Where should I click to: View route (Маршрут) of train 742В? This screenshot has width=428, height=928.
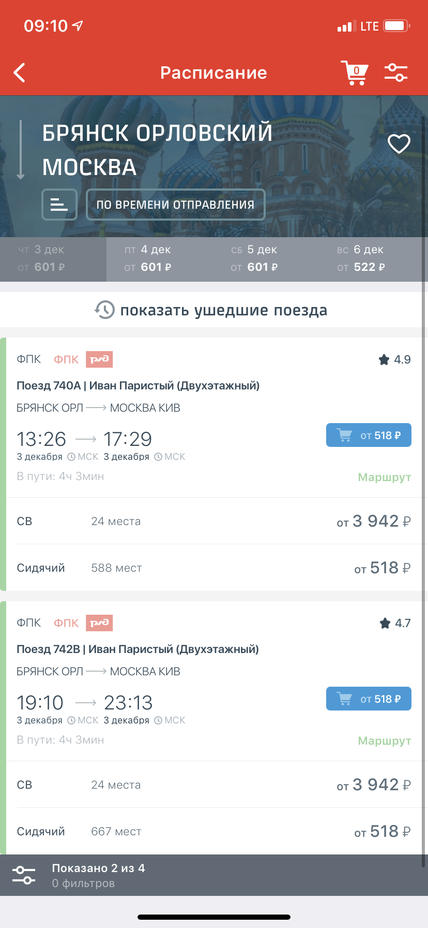(384, 741)
